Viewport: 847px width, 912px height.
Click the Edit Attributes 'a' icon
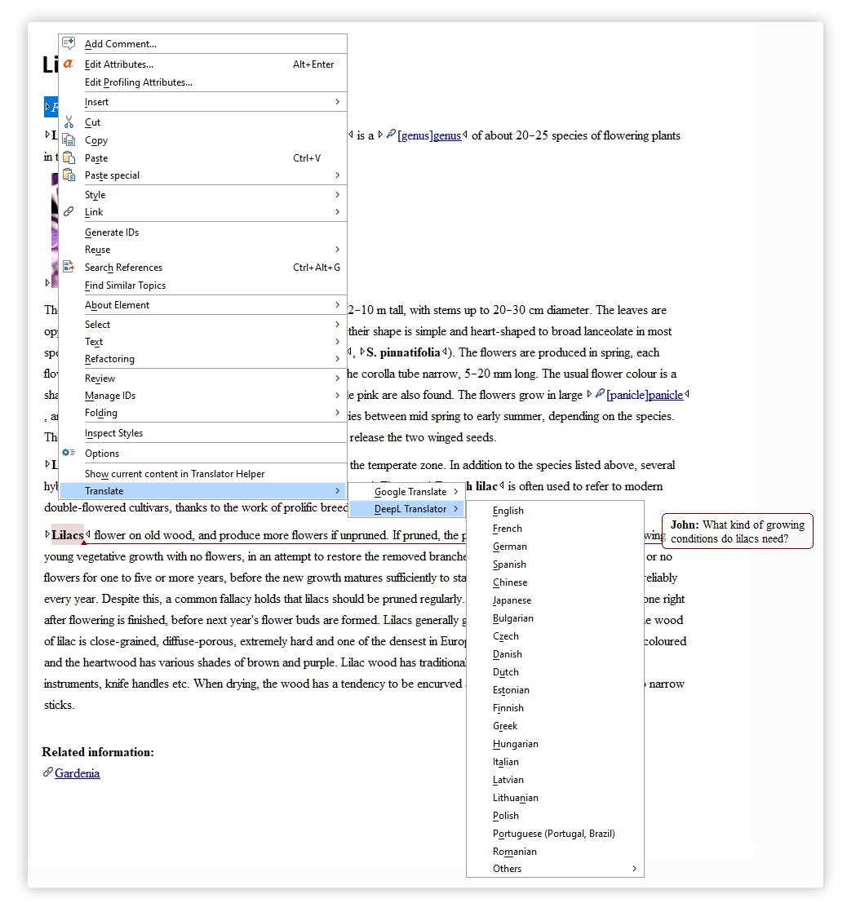coord(69,64)
